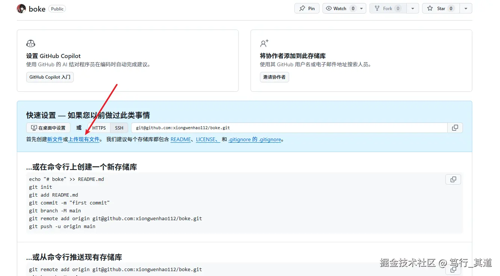Open the LICENSE link

coord(208,139)
